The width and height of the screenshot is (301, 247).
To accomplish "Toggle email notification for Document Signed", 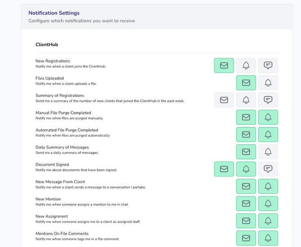I will point(224,169).
